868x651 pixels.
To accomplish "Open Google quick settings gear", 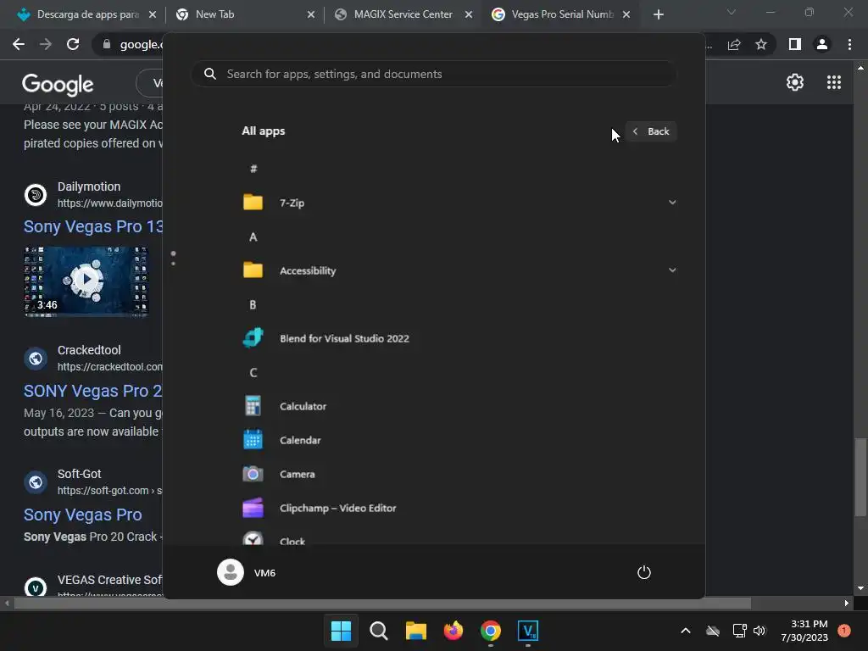I will (x=795, y=82).
